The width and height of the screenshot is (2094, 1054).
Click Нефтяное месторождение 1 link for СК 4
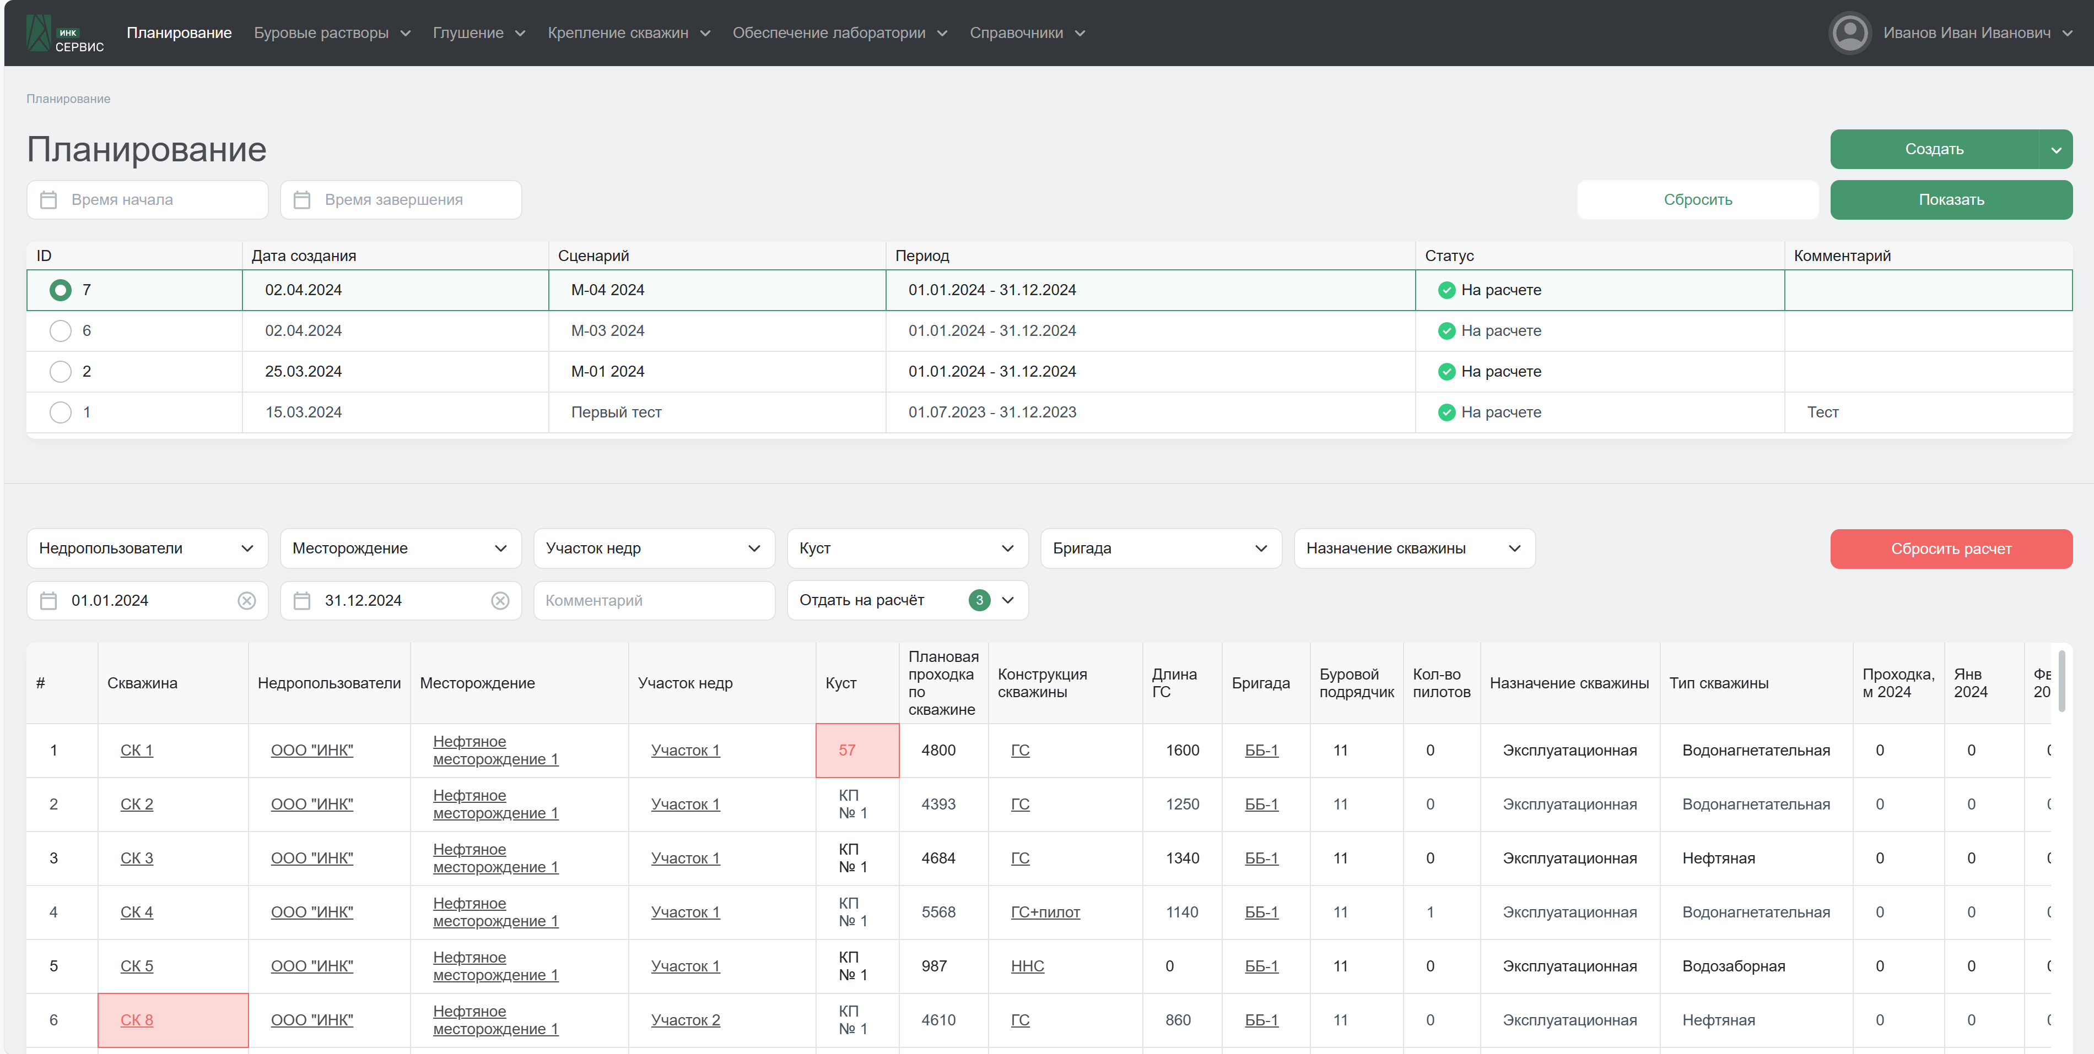(x=496, y=912)
